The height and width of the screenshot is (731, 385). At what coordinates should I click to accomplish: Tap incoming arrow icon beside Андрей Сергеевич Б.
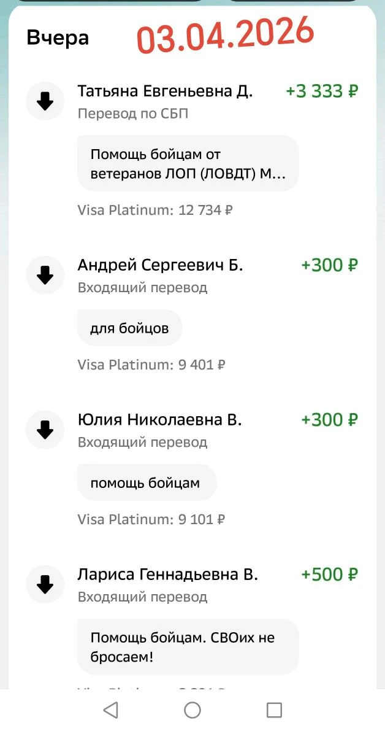[45, 276]
